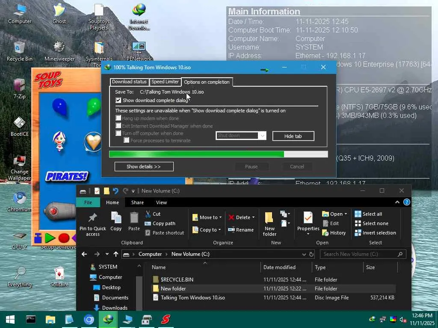This screenshot has width=438, height=328.
Task: Click the Pause download button
Action: (x=252, y=167)
